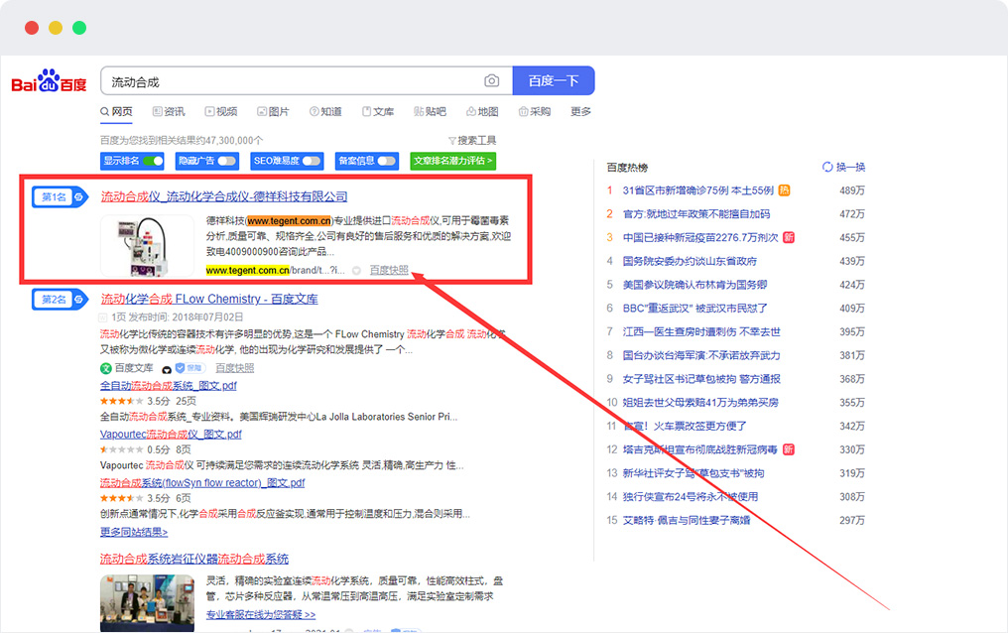Go to the 地图 tab
Image resolution: width=1008 pixels, height=633 pixels.
483,112
